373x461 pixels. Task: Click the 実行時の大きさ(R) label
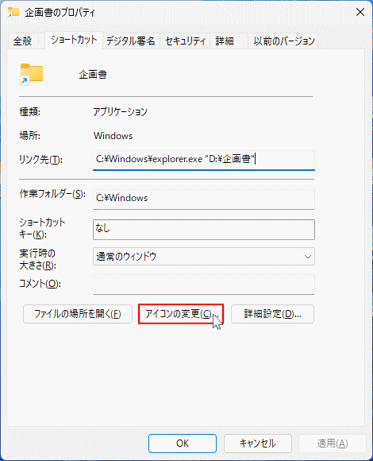[37, 259]
